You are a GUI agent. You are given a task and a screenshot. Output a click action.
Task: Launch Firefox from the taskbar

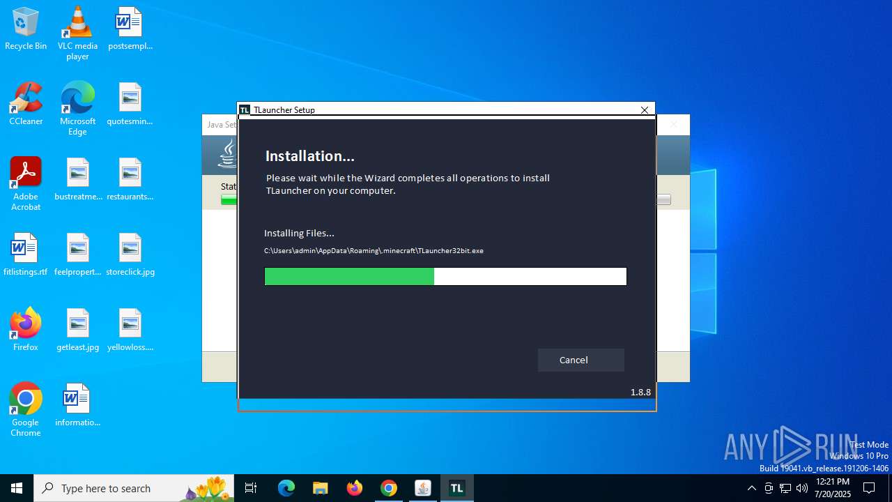[x=355, y=488]
